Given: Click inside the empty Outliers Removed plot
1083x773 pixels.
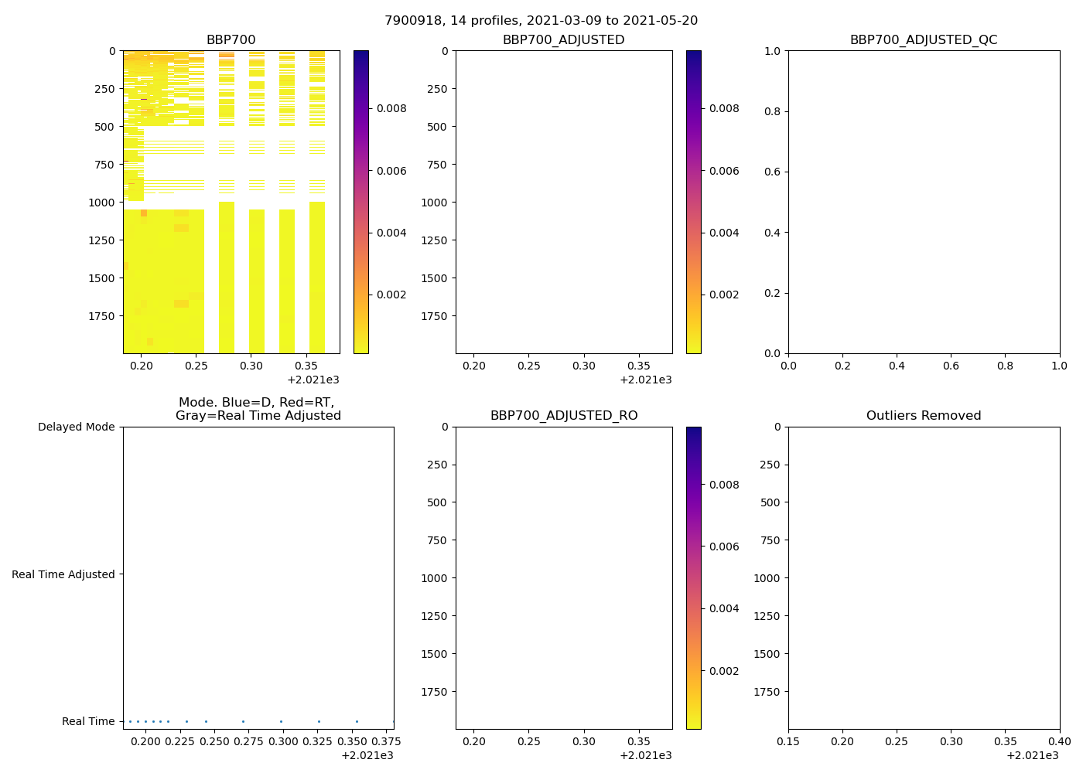Looking at the screenshot, I should click(924, 577).
